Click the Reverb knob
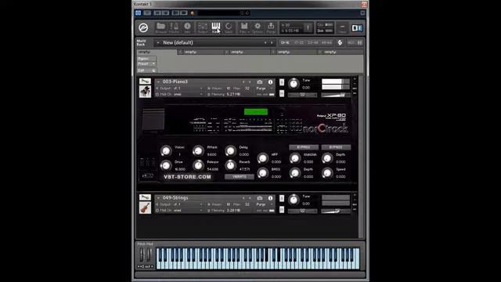501x282 pixels. pyautogui.click(x=230, y=165)
